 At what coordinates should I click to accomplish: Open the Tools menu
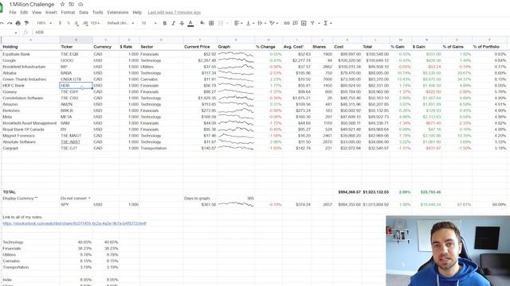[97, 13]
